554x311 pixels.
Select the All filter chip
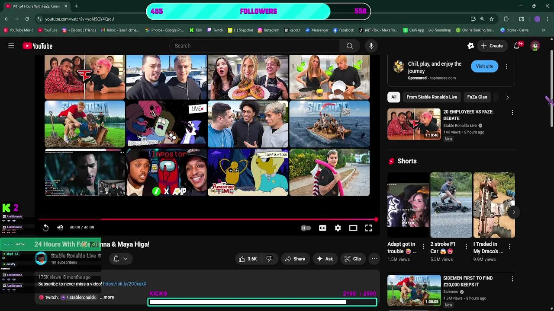pos(394,97)
